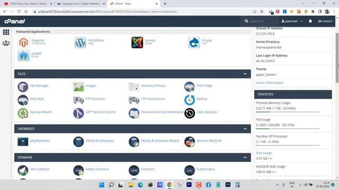The width and height of the screenshot is (339, 190).
Task: Open the MySQL Database Wizard icon
Action: (134, 142)
